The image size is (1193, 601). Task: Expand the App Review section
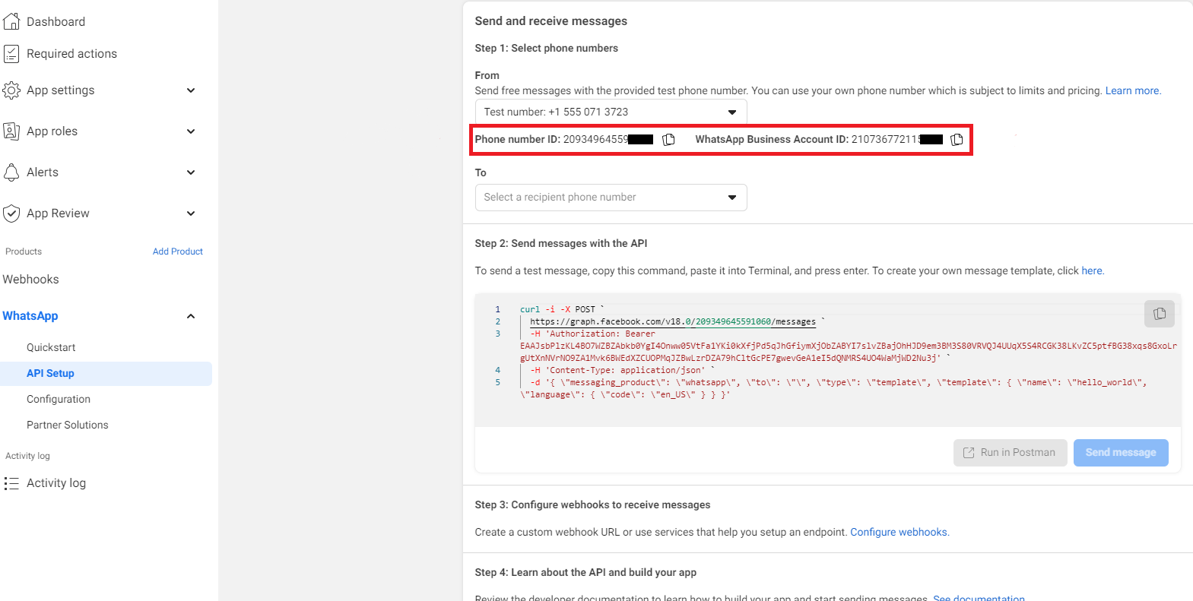[x=191, y=214]
